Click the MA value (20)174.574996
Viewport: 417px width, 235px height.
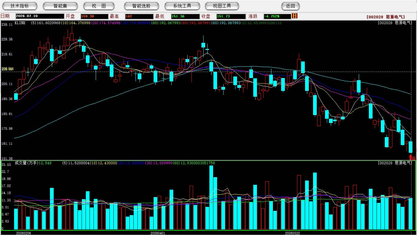tap(106, 23)
